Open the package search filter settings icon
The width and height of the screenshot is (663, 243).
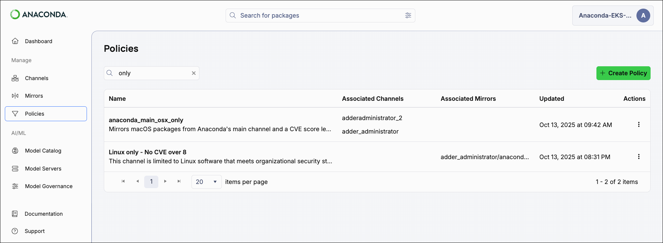(408, 16)
